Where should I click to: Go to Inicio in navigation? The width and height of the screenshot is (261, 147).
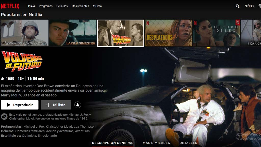coord(31,6)
